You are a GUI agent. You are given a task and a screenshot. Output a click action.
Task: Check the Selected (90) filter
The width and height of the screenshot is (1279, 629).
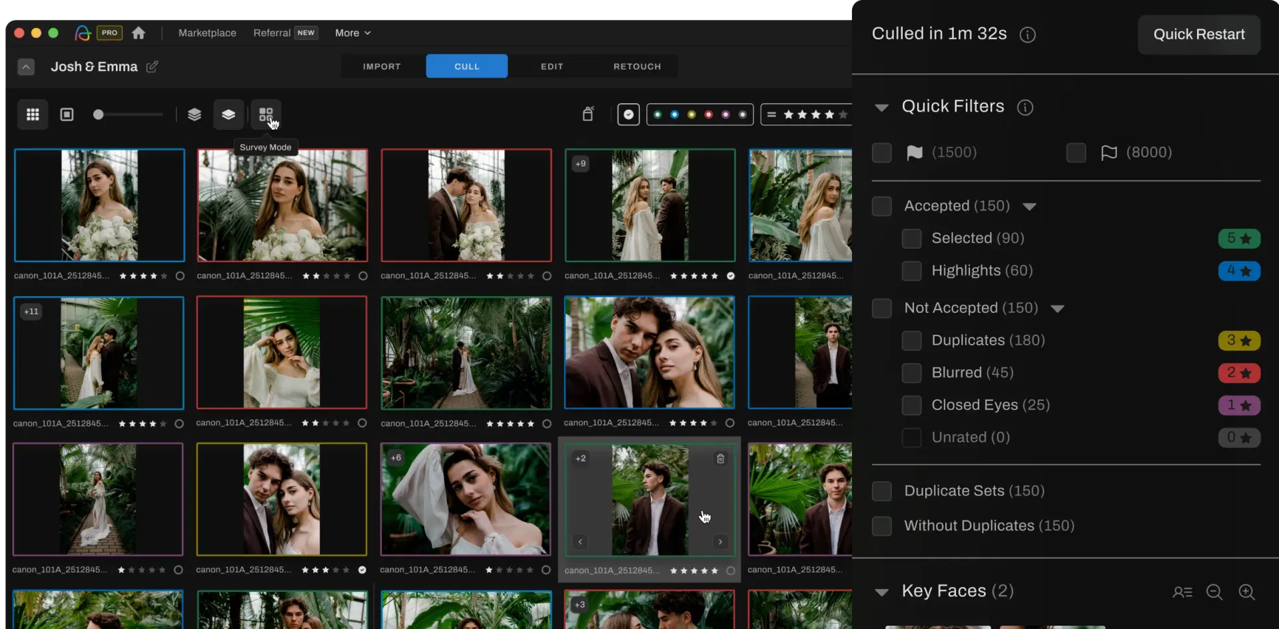pos(911,238)
